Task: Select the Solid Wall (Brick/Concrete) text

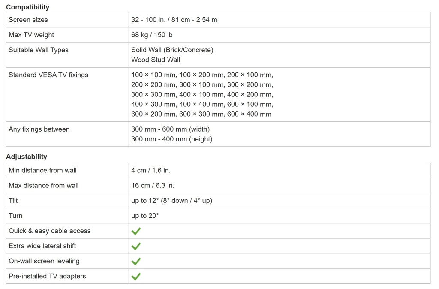Action: (172, 50)
